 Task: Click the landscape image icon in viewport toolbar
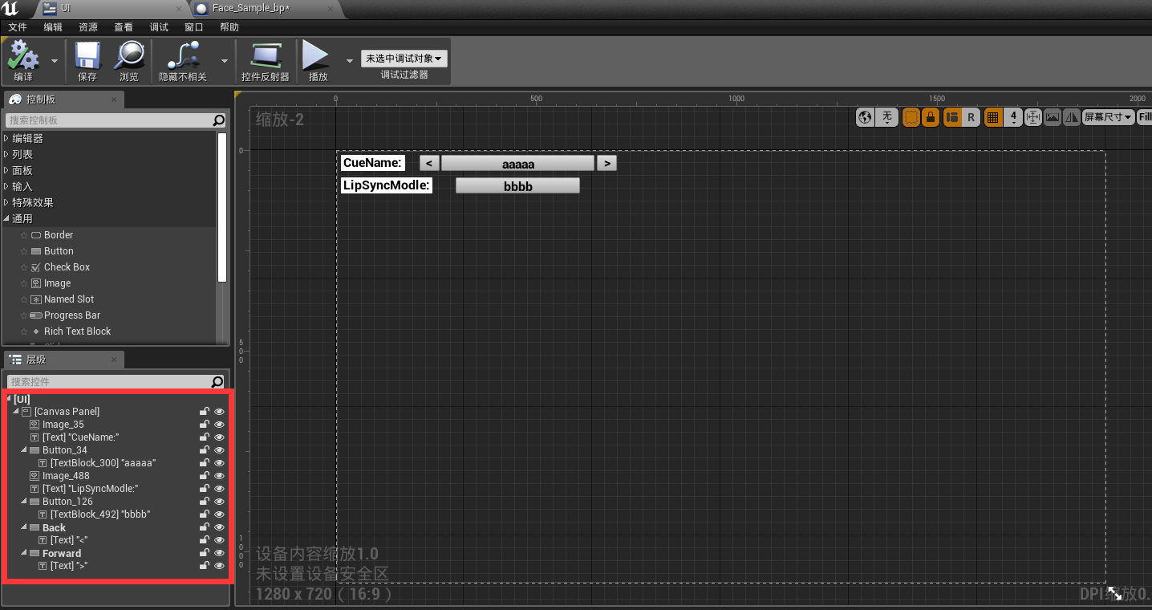pyautogui.click(x=1053, y=117)
